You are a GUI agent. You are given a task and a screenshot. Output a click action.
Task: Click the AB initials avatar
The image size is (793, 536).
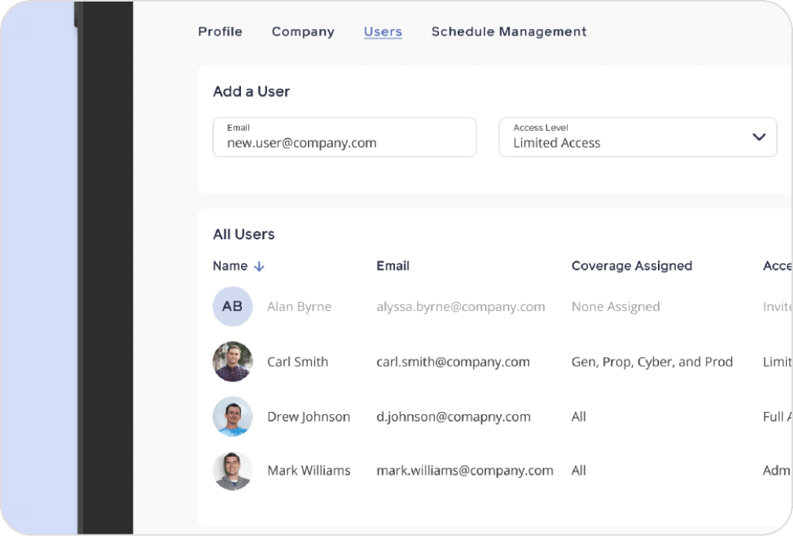point(232,307)
